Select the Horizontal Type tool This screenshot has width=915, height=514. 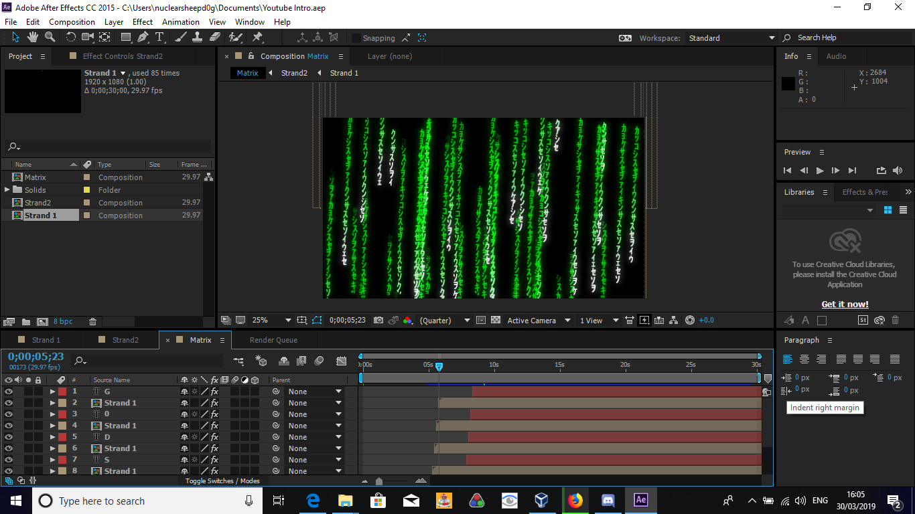pos(159,37)
